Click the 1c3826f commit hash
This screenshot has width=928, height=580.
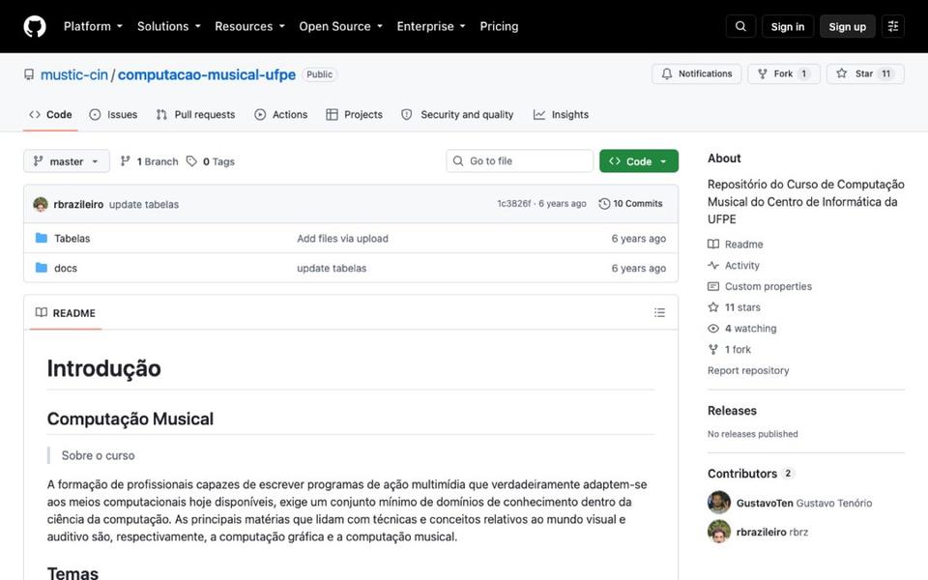[513, 204]
